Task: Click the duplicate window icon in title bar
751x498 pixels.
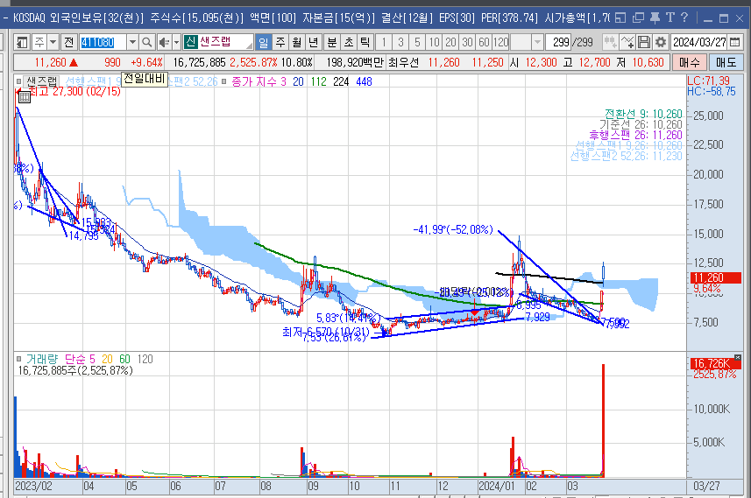Action: 638,18
